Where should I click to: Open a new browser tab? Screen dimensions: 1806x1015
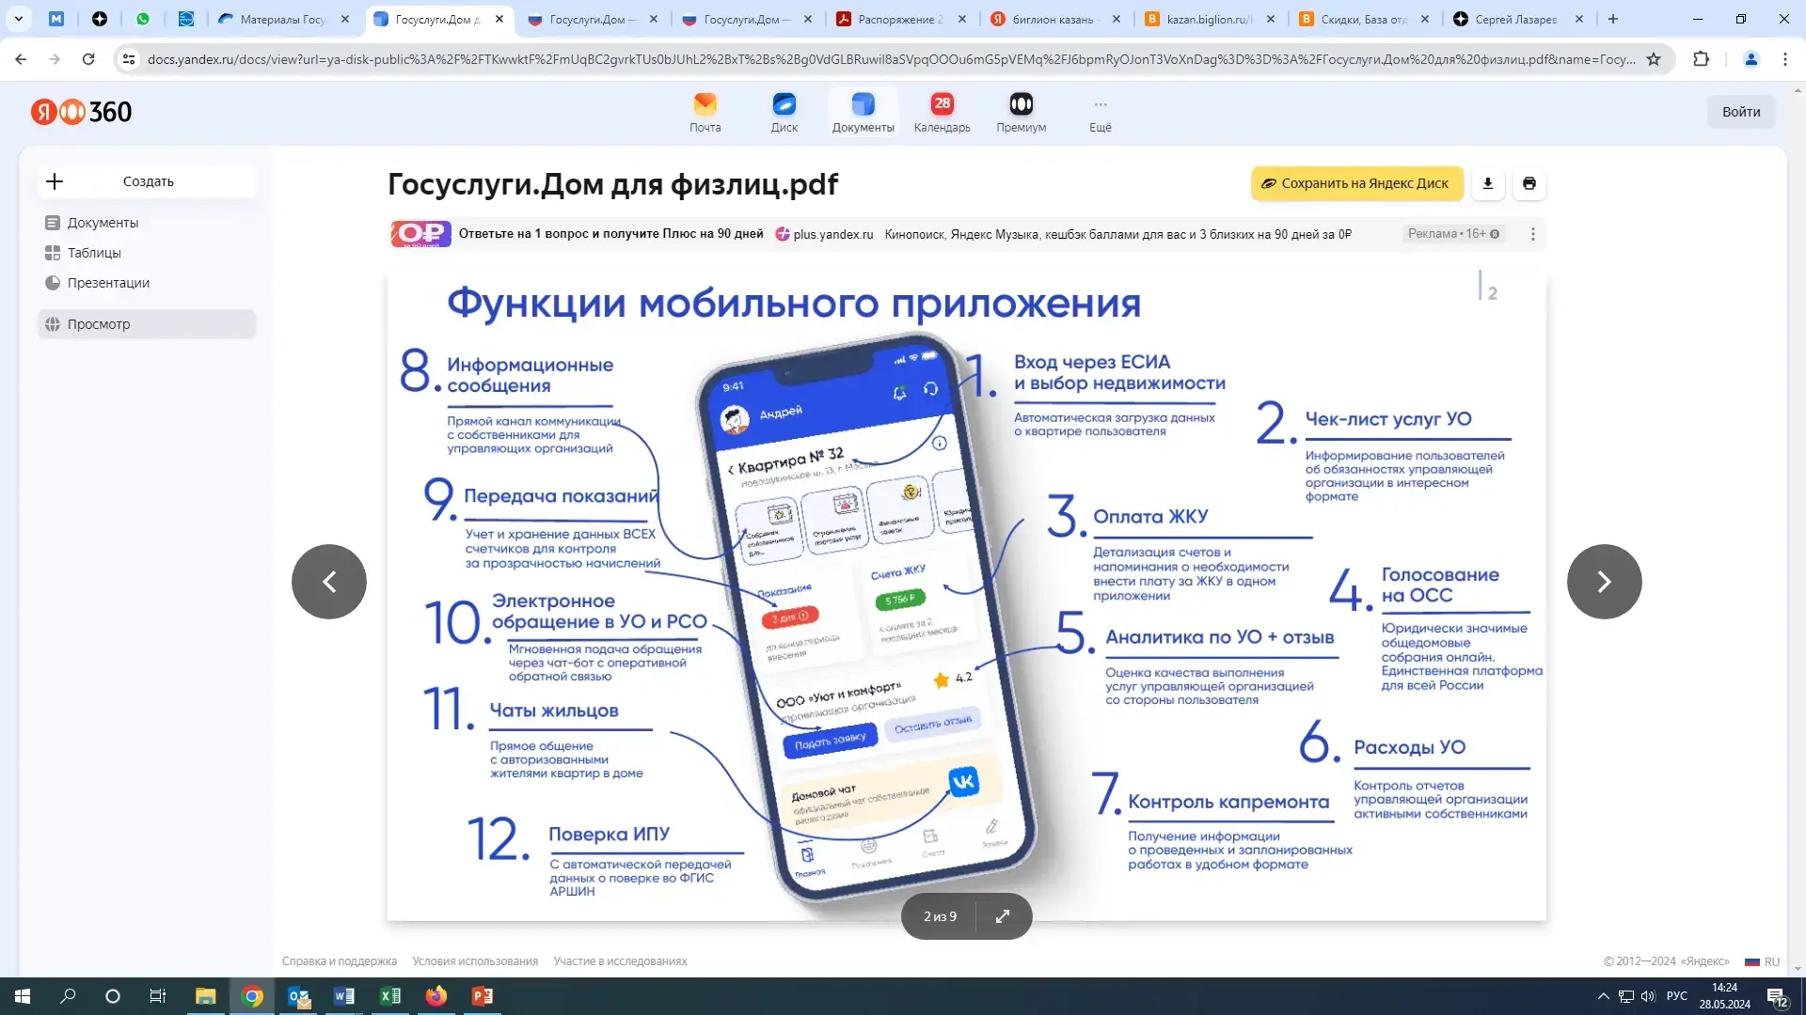coord(1613,19)
